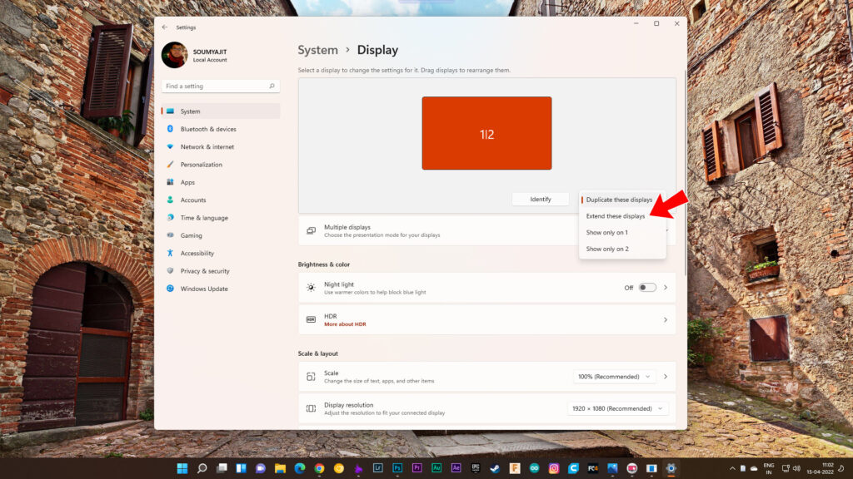This screenshot has height=479, width=853.
Task: Expand the HDR row chevron
Action: [x=666, y=320]
